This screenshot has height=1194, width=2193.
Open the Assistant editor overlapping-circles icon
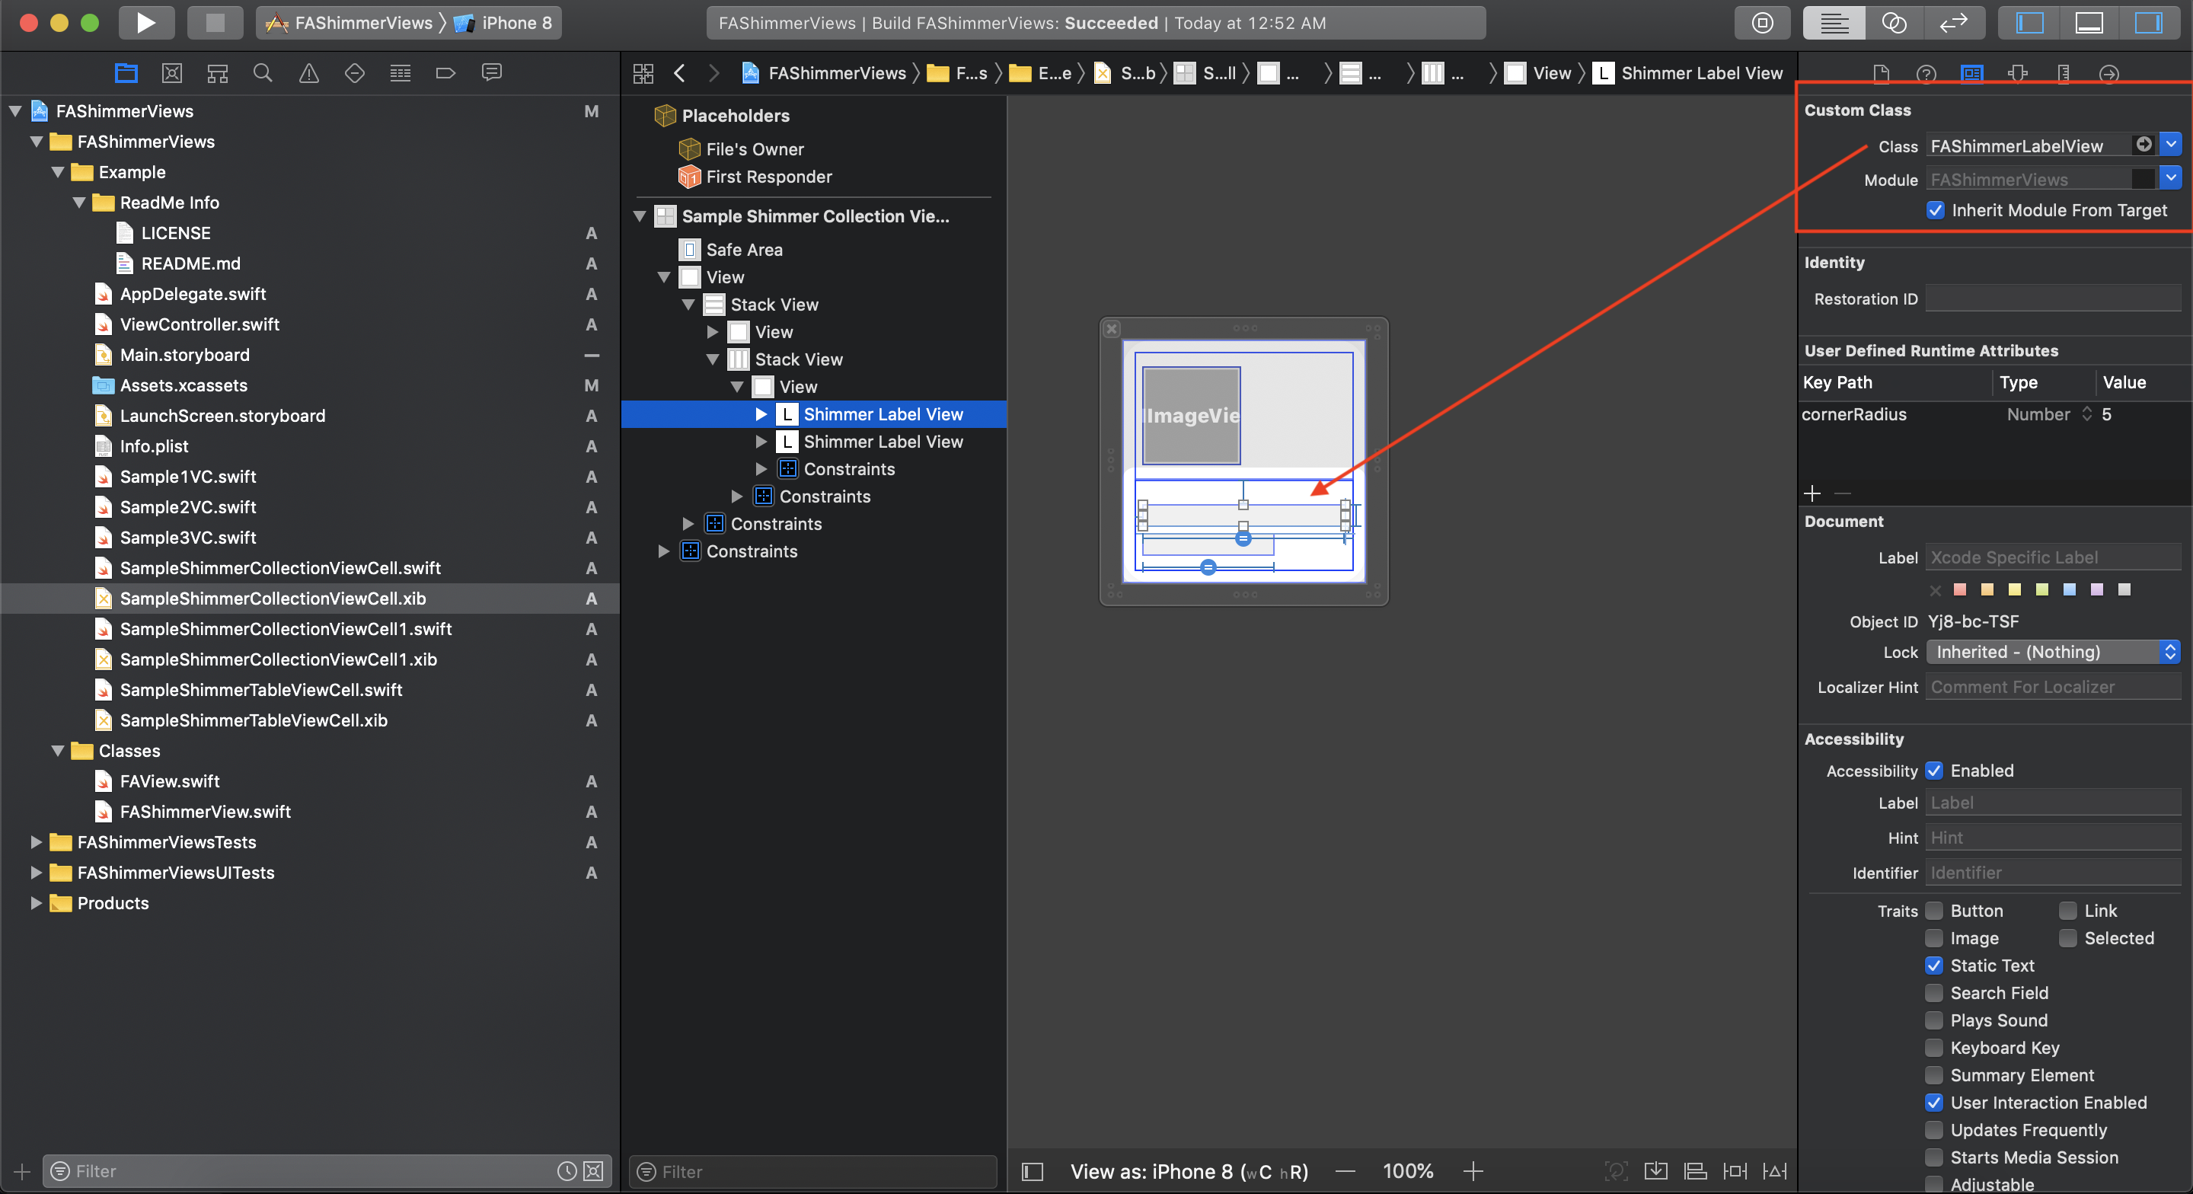coord(1893,23)
